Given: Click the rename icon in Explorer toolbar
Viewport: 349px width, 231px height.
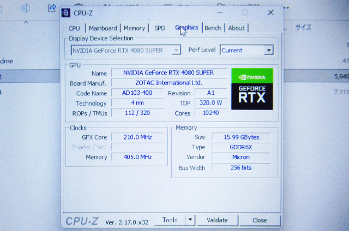Looking at the screenshot, I should click(25, 8).
